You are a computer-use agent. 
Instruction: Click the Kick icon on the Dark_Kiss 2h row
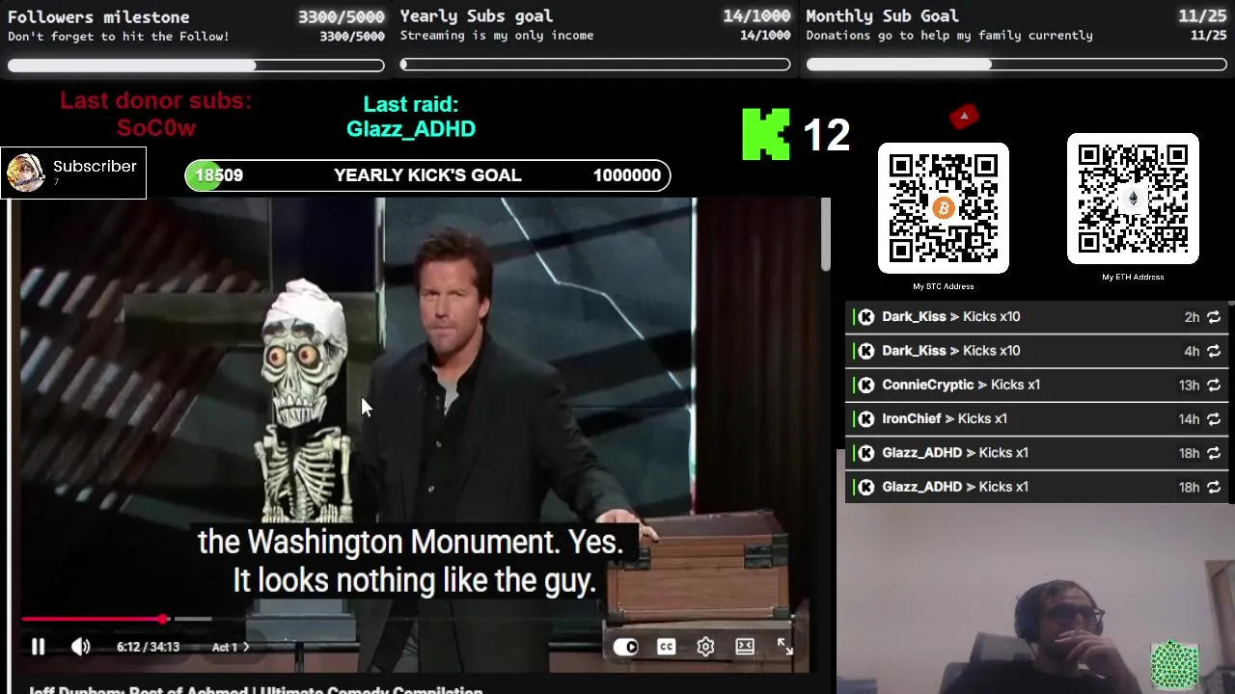[x=866, y=317]
